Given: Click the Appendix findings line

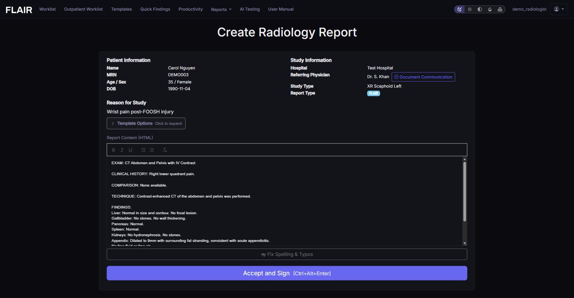Looking at the screenshot, I should coord(191,241).
